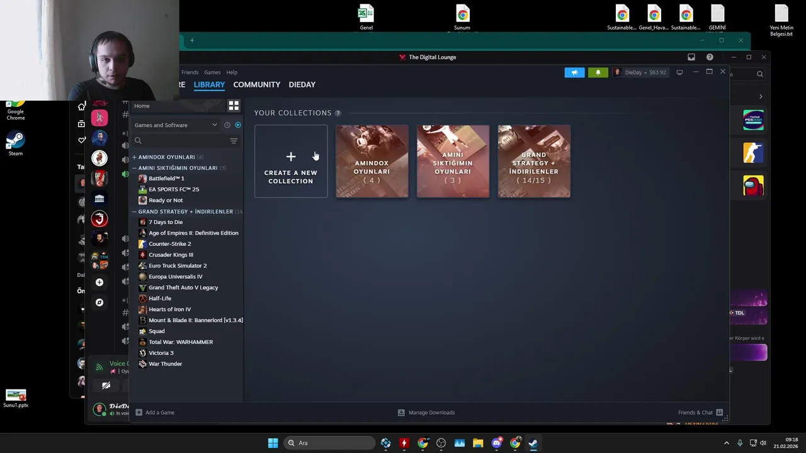Open the inbox icon in Digital Lounge window

(x=691, y=57)
